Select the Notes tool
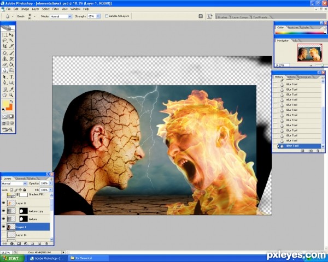 point(5,90)
